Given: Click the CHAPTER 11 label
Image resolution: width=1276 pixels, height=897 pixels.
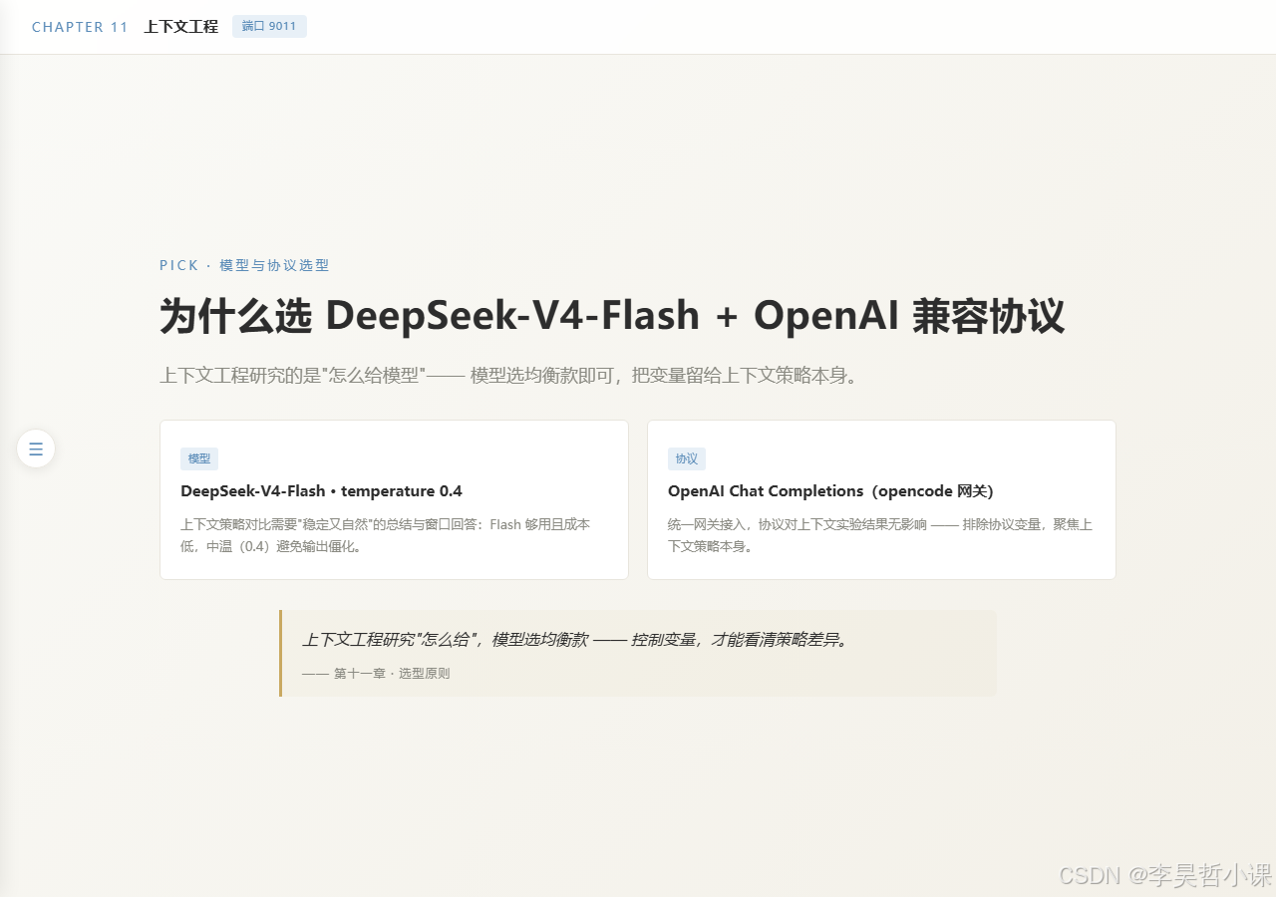Looking at the screenshot, I should (x=80, y=27).
